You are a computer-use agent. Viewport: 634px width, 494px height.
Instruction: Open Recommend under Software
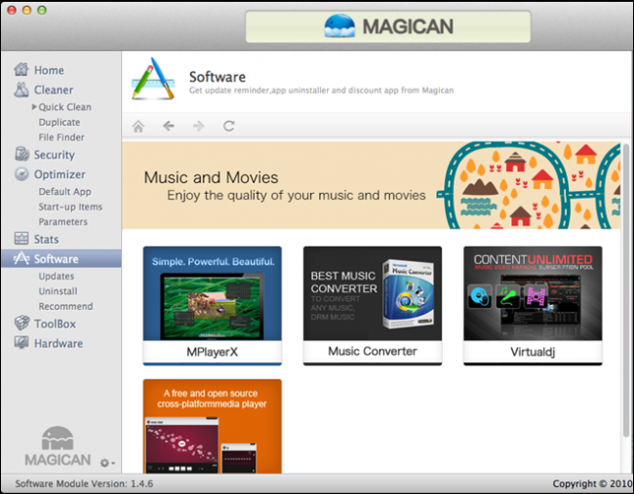coord(65,306)
